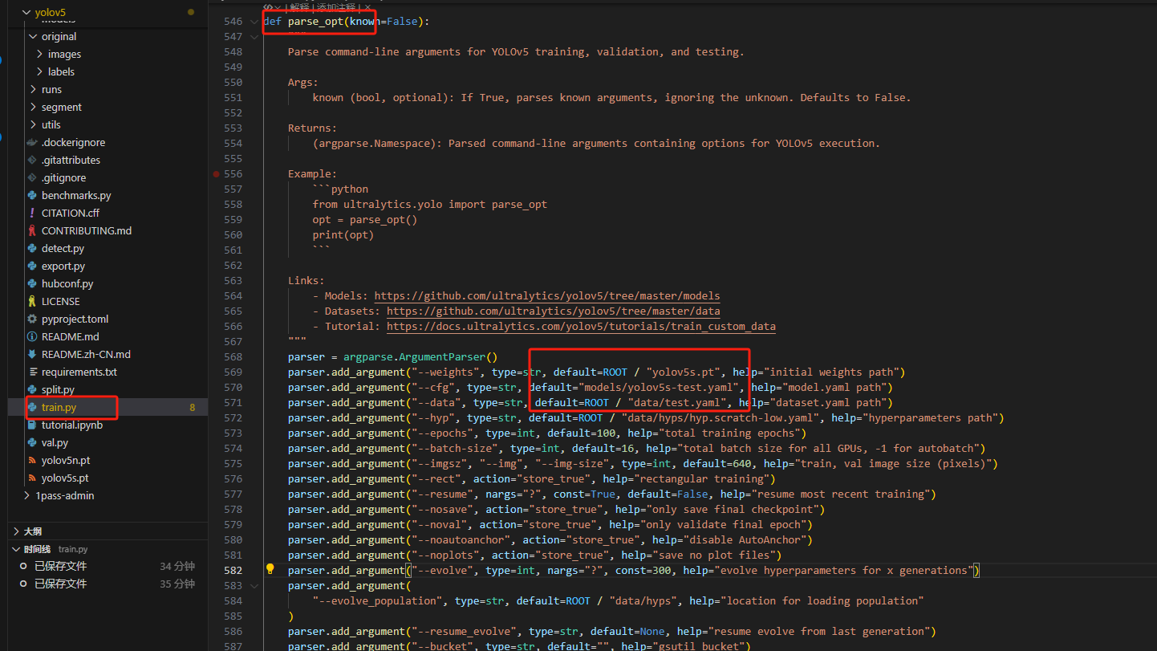Click the problems badge 8 on train.py
The height and width of the screenshot is (651, 1157).
click(193, 408)
